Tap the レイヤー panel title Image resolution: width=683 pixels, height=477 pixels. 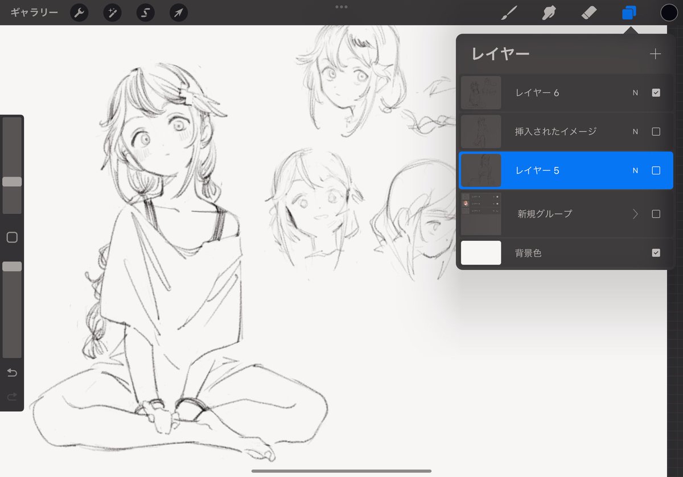[501, 54]
